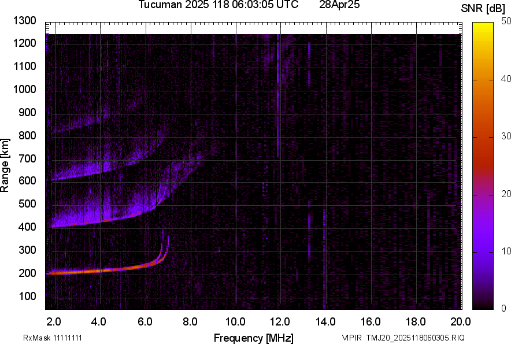Click range tick label '100'
Viewport: 511px width, 344px height.
[x=27, y=296]
